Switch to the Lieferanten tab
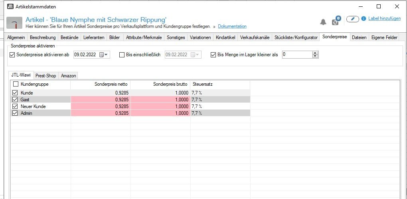 [94, 37]
